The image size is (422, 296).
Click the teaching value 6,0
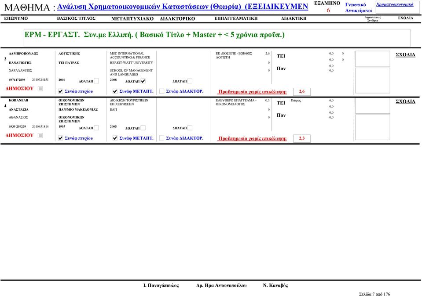[331, 100]
